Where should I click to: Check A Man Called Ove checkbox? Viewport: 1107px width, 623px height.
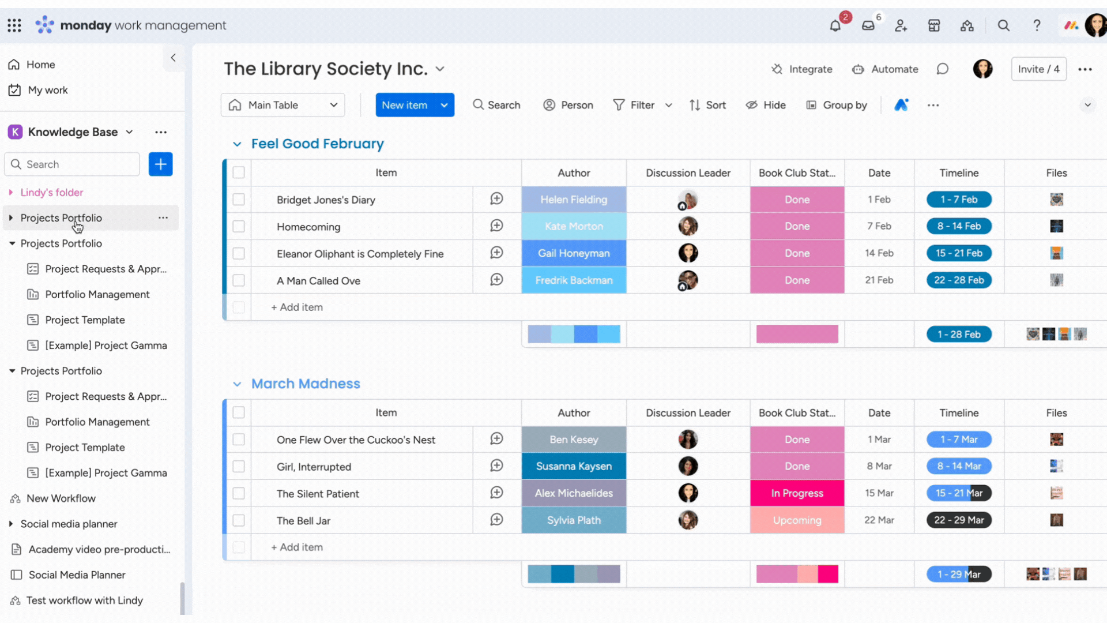point(239,280)
